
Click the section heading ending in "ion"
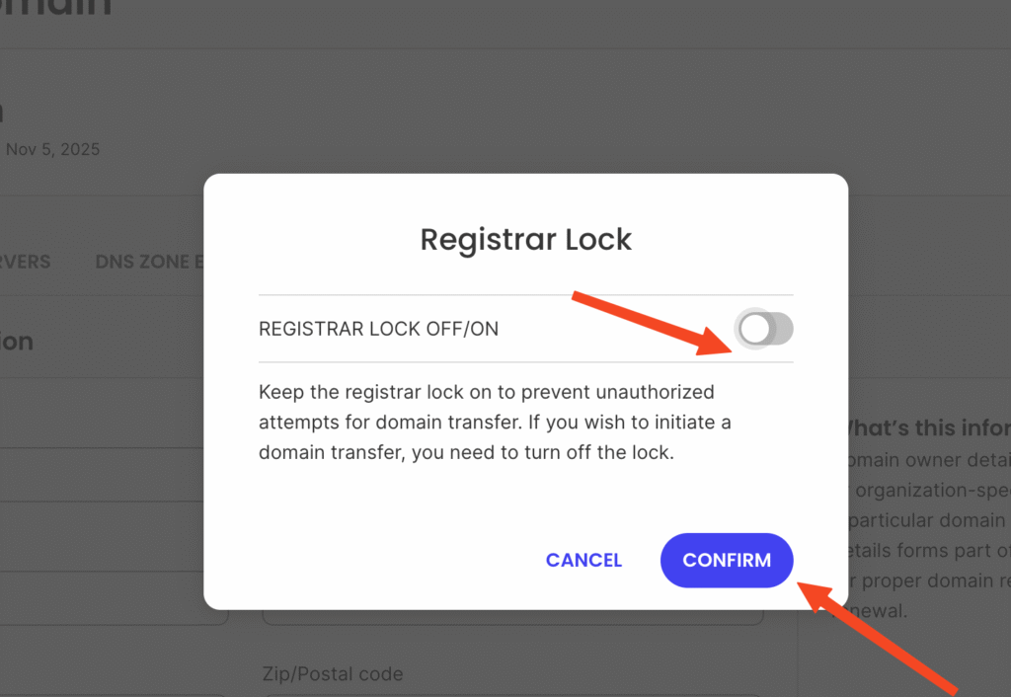(x=17, y=342)
